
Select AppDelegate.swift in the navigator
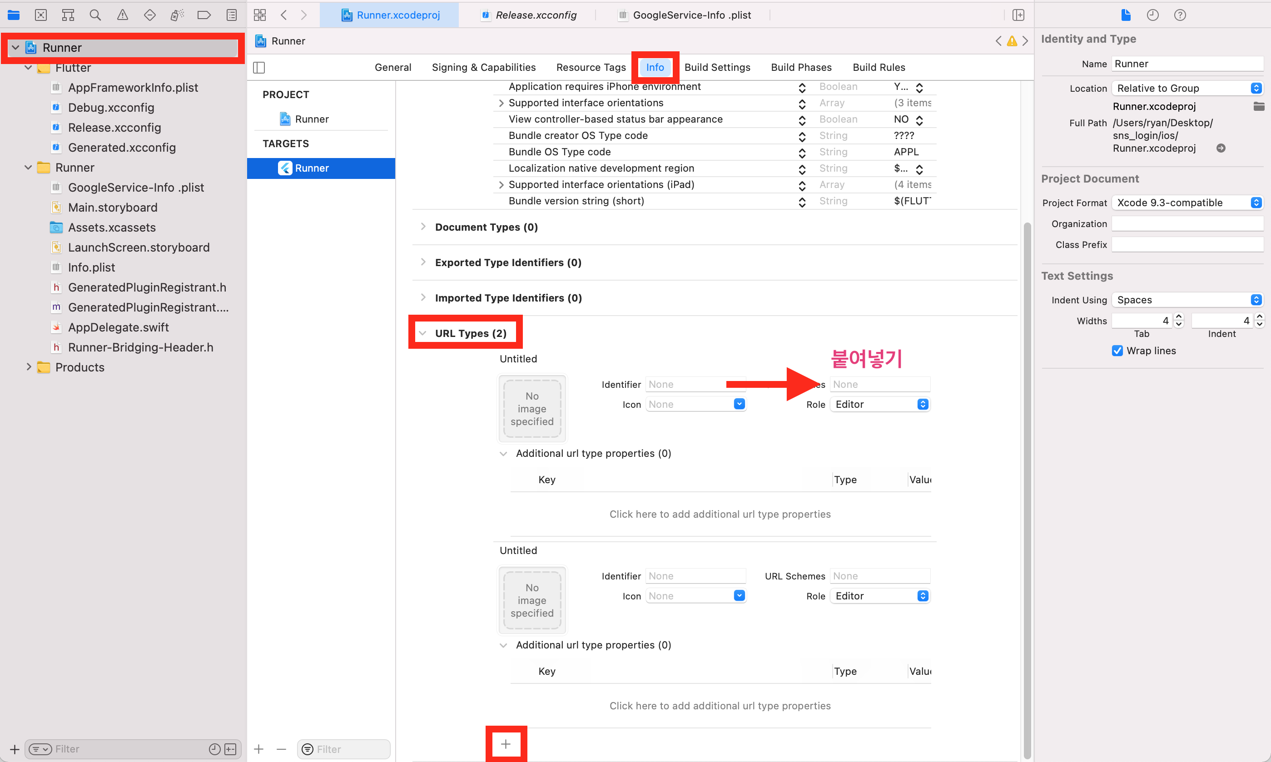point(118,327)
